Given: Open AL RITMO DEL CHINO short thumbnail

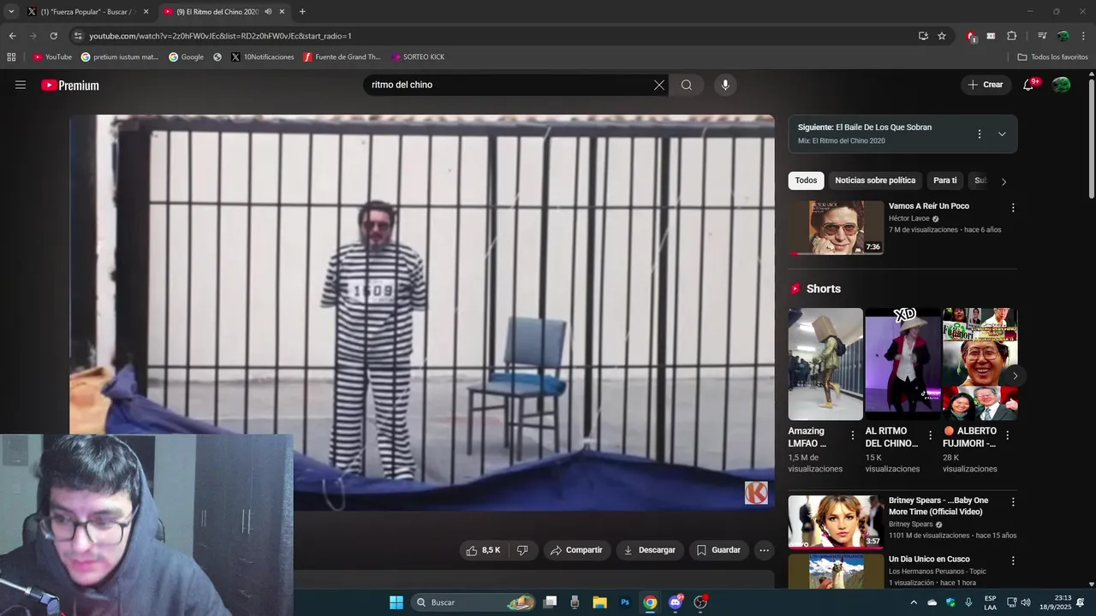Looking at the screenshot, I should [x=902, y=364].
